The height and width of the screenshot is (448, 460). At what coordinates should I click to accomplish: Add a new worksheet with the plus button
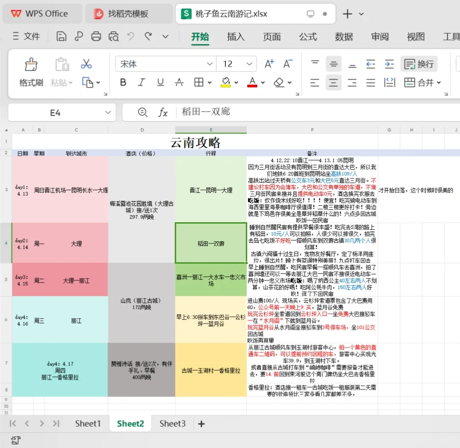click(201, 424)
